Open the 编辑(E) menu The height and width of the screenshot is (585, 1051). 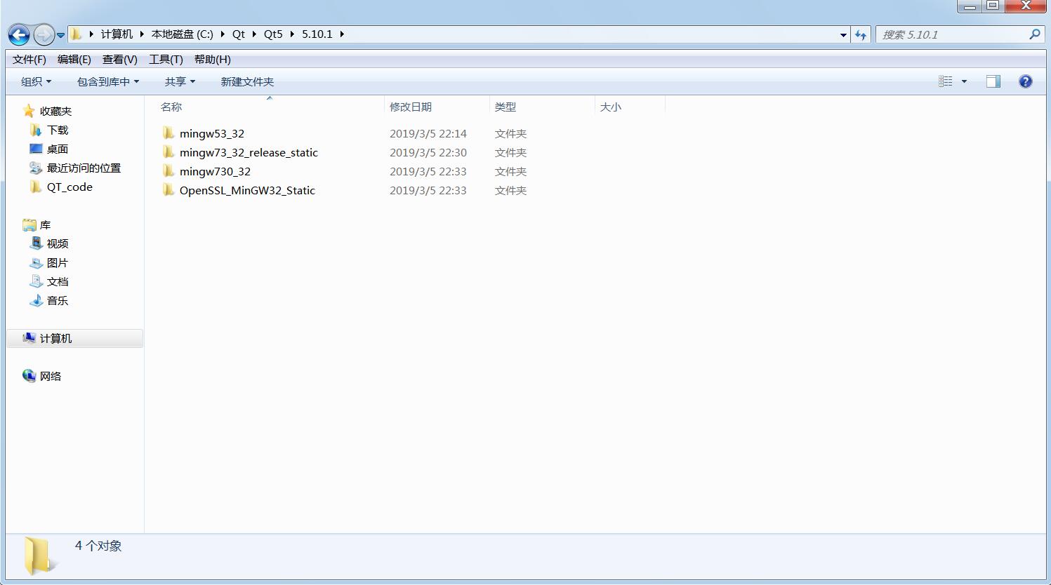74,60
